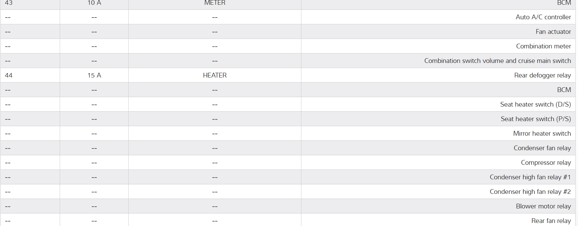
Task: Click the Rear defogger relay cell
Action: tap(542, 75)
